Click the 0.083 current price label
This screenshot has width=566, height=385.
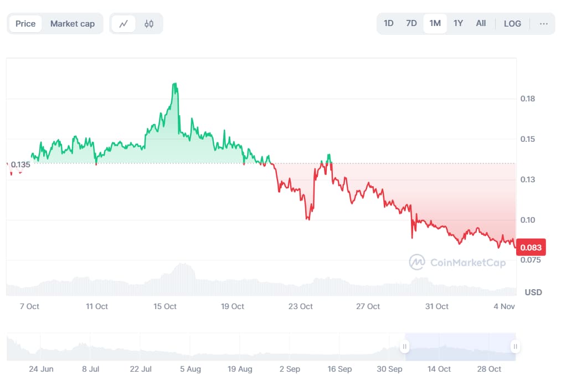coord(531,248)
